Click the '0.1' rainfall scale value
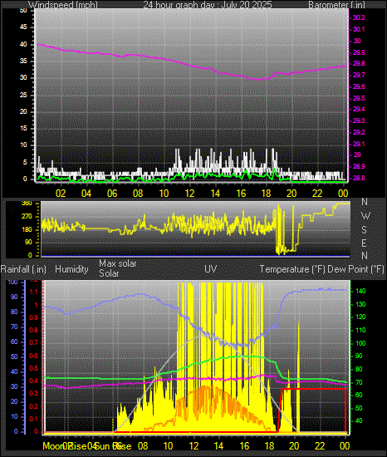This screenshot has width=387, height=457. [x=34, y=419]
